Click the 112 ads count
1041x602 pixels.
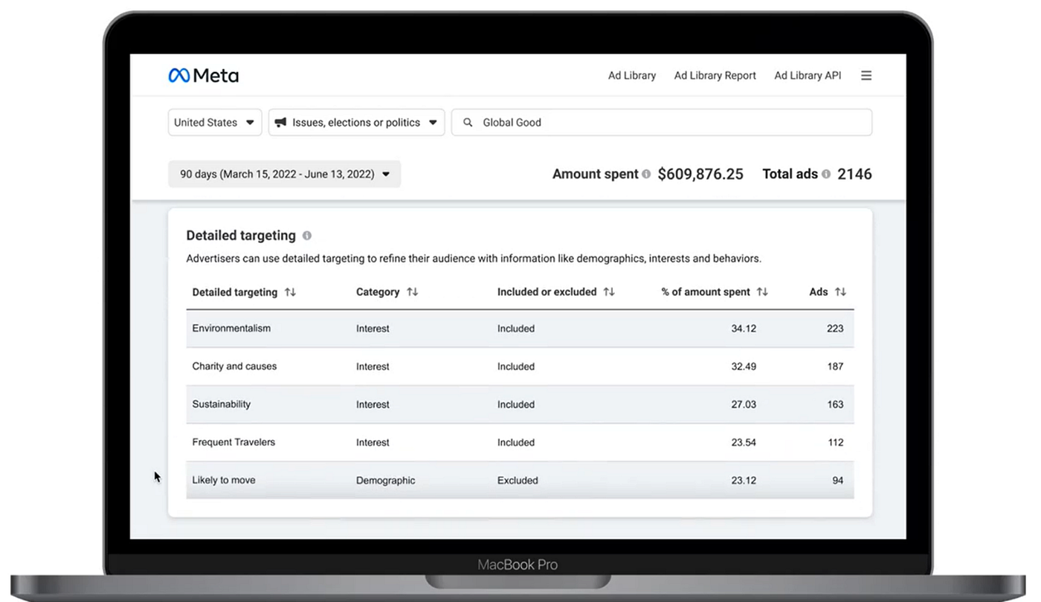click(x=835, y=442)
